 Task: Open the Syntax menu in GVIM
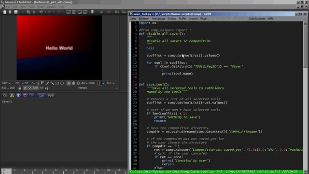click(x=172, y=18)
